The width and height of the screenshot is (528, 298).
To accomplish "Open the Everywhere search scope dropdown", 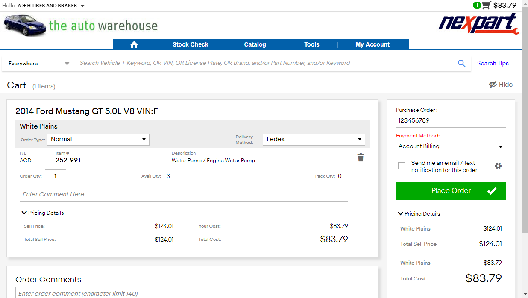I will coord(38,64).
